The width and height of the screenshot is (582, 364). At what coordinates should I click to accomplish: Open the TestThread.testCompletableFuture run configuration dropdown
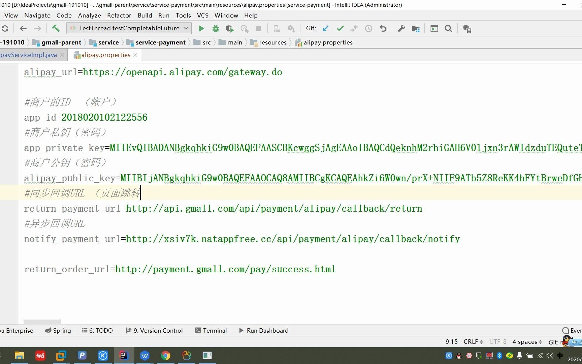129,28
